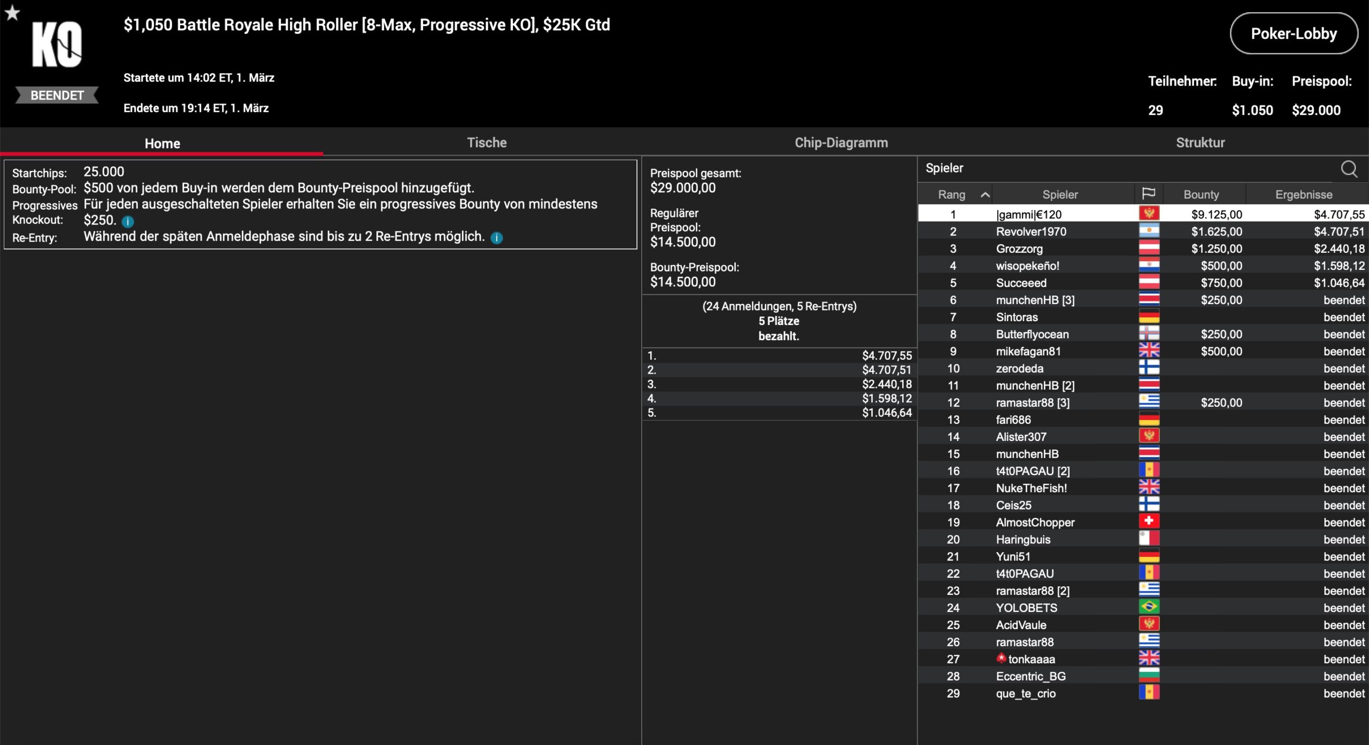
Task: Select first-place row |gammi|€120
Action: tap(1029, 214)
